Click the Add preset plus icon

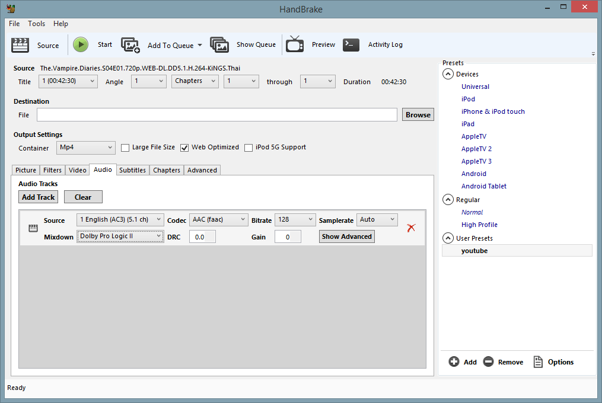click(454, 362)
